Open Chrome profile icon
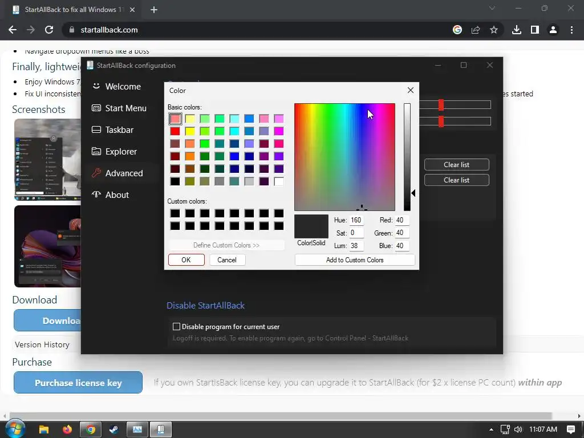Viewport: 584px width, 438px height. (x=553, y=30)
